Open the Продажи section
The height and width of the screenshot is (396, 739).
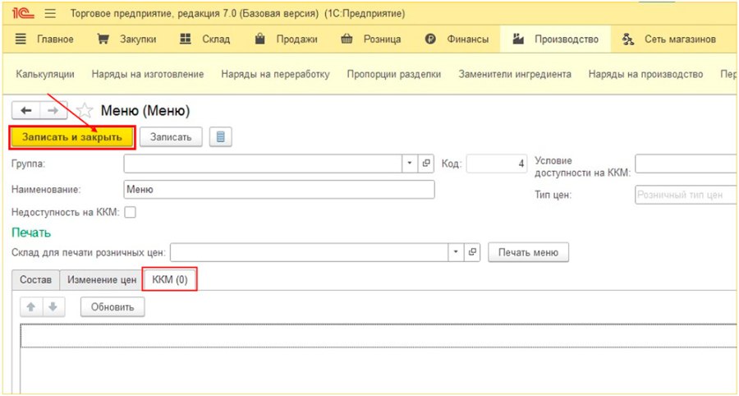coord(286,39)
